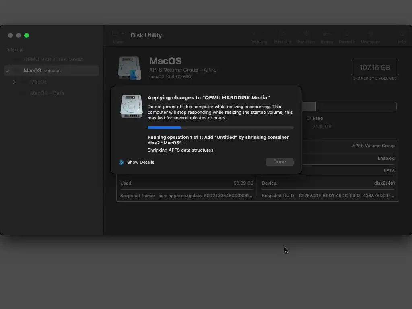The image size is (412, 309).
Task: Click the Internal sidebar section header
Action: click(15, 49)
